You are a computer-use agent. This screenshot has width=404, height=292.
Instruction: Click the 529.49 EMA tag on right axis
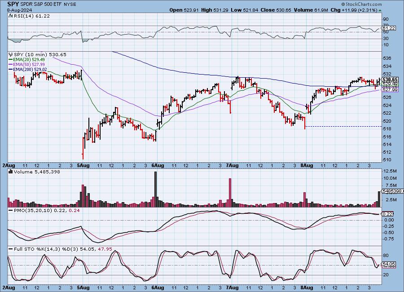click(390, 84)
